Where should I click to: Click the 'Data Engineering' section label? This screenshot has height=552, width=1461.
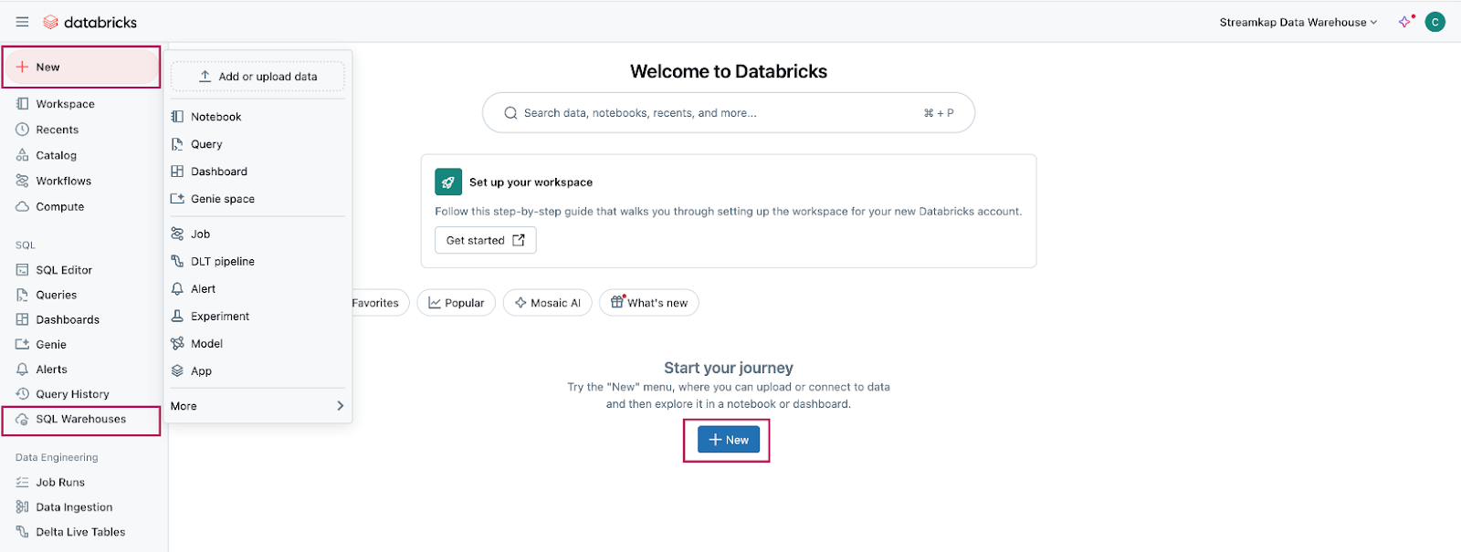point(57,457)
